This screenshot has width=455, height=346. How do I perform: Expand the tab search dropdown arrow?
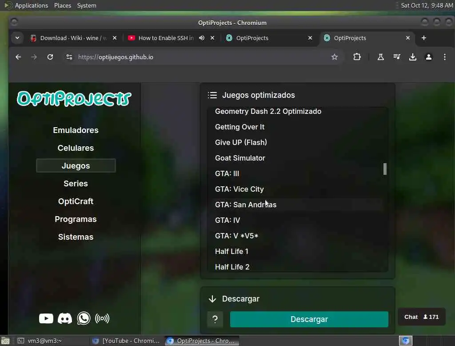[x=17, y=38]
